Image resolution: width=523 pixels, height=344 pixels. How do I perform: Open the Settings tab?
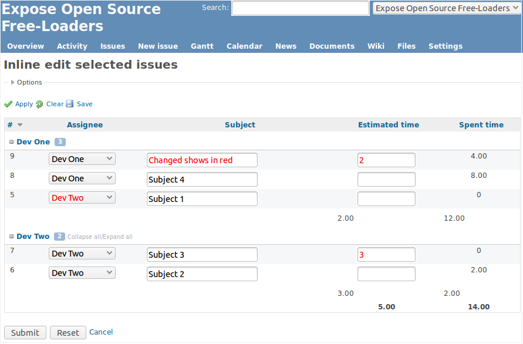pyautogui.click(x=446, y=46)
